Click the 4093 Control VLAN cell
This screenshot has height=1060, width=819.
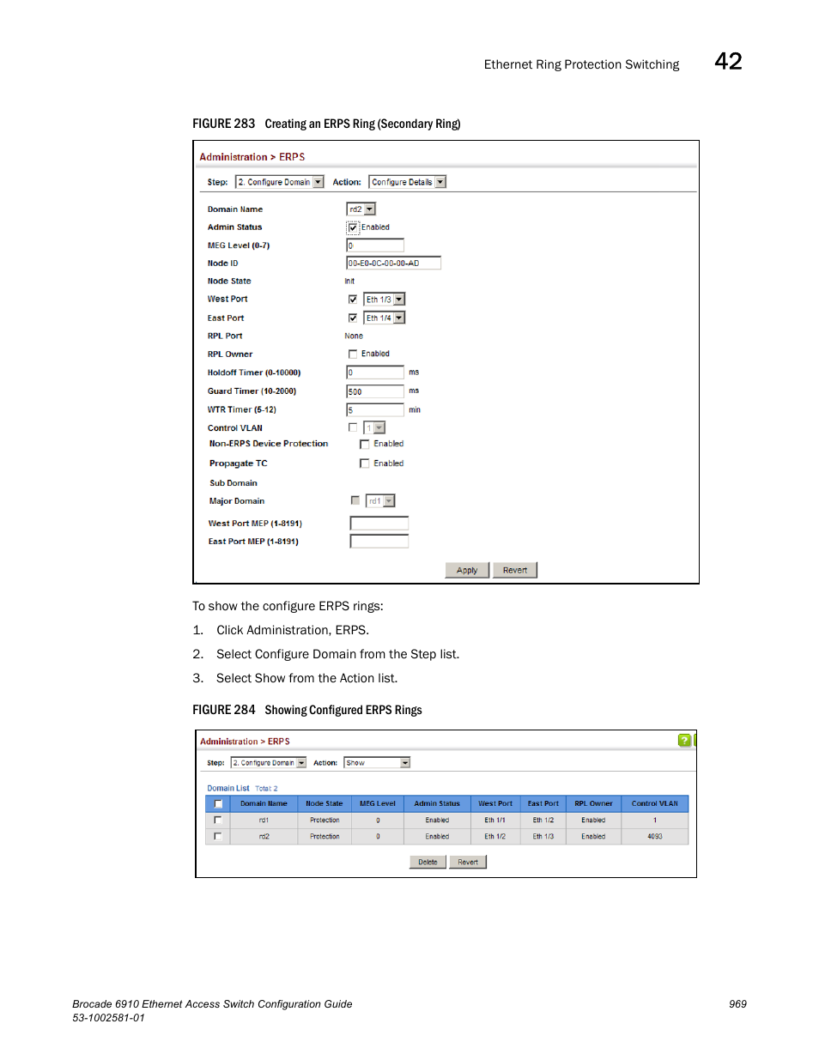click(x=655, y=837)
